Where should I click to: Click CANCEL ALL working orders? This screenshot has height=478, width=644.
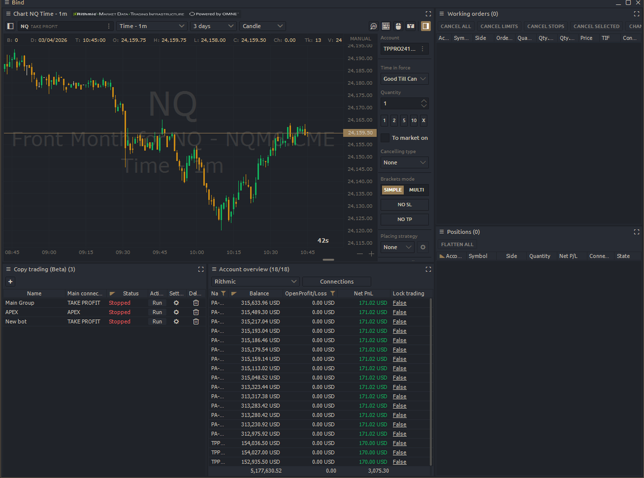tap(456, 26)
